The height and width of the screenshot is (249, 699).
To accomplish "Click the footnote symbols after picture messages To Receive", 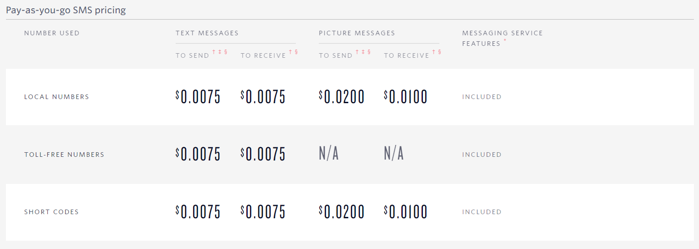I will click(x=437, y=52).
